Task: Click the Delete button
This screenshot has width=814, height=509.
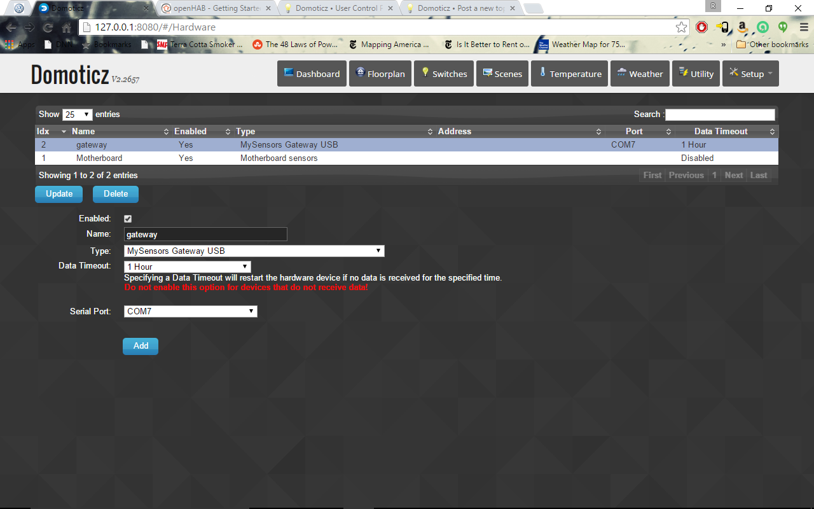Action: [x=116, y=194]
